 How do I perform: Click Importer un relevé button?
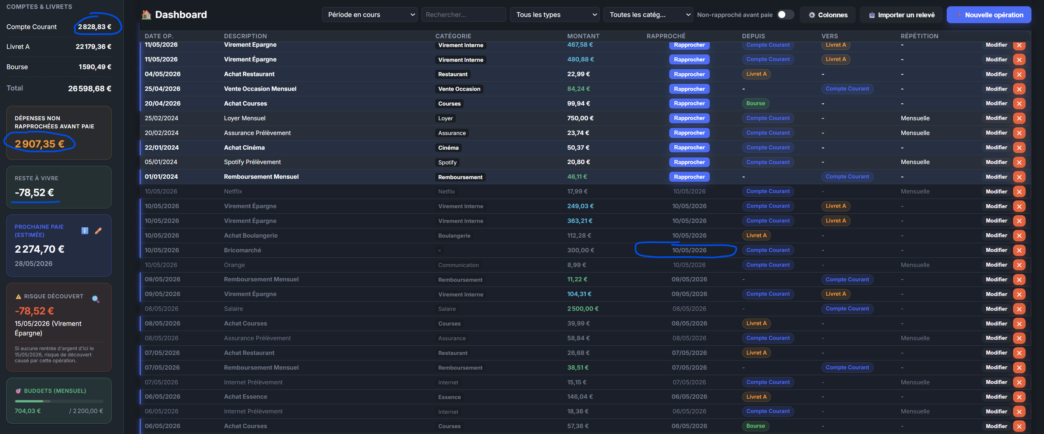901,15
